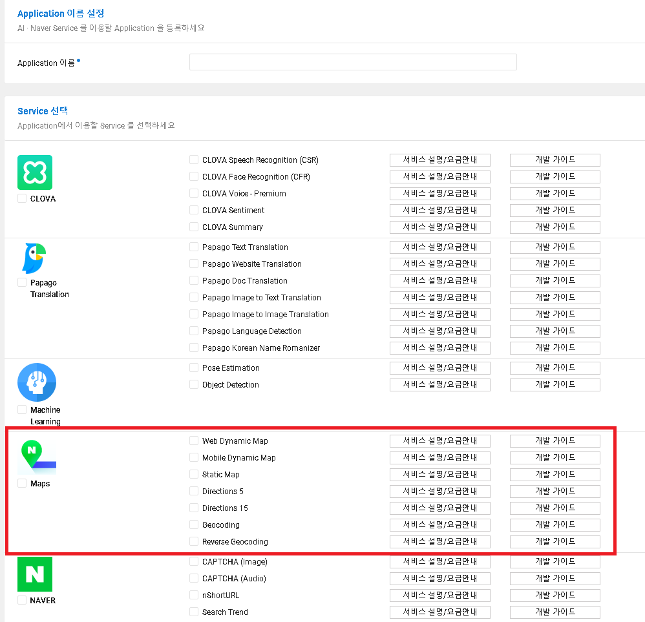Enable Pose Estimation service
Screen dimensions: 645x622
(194, 368)
